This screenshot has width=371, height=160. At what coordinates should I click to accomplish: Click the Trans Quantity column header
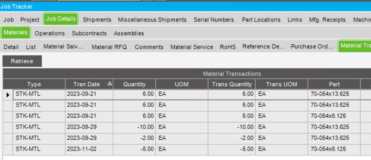point(232,84)
